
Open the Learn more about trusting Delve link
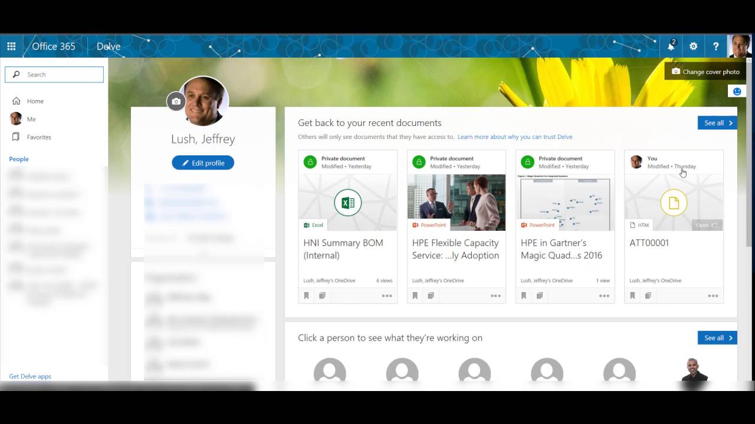(515, 137)
